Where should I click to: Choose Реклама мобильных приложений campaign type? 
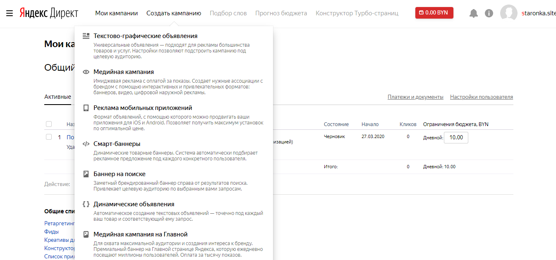tap(143, 108)
